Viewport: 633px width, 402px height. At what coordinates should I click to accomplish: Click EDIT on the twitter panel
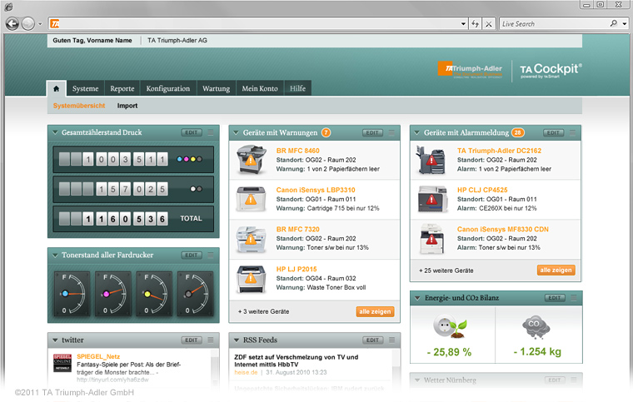(192, 340)
